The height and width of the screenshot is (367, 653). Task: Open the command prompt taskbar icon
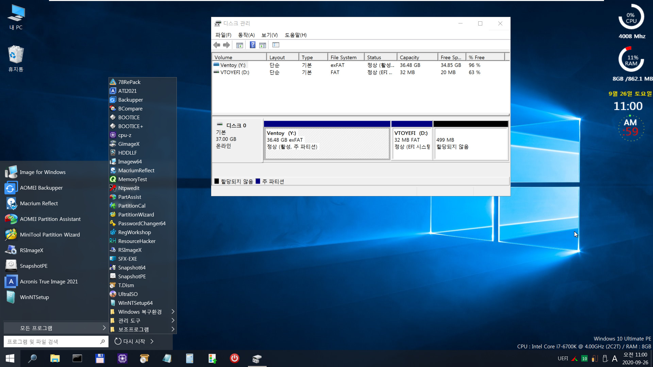pyautogui.click(x=77, y=358)
